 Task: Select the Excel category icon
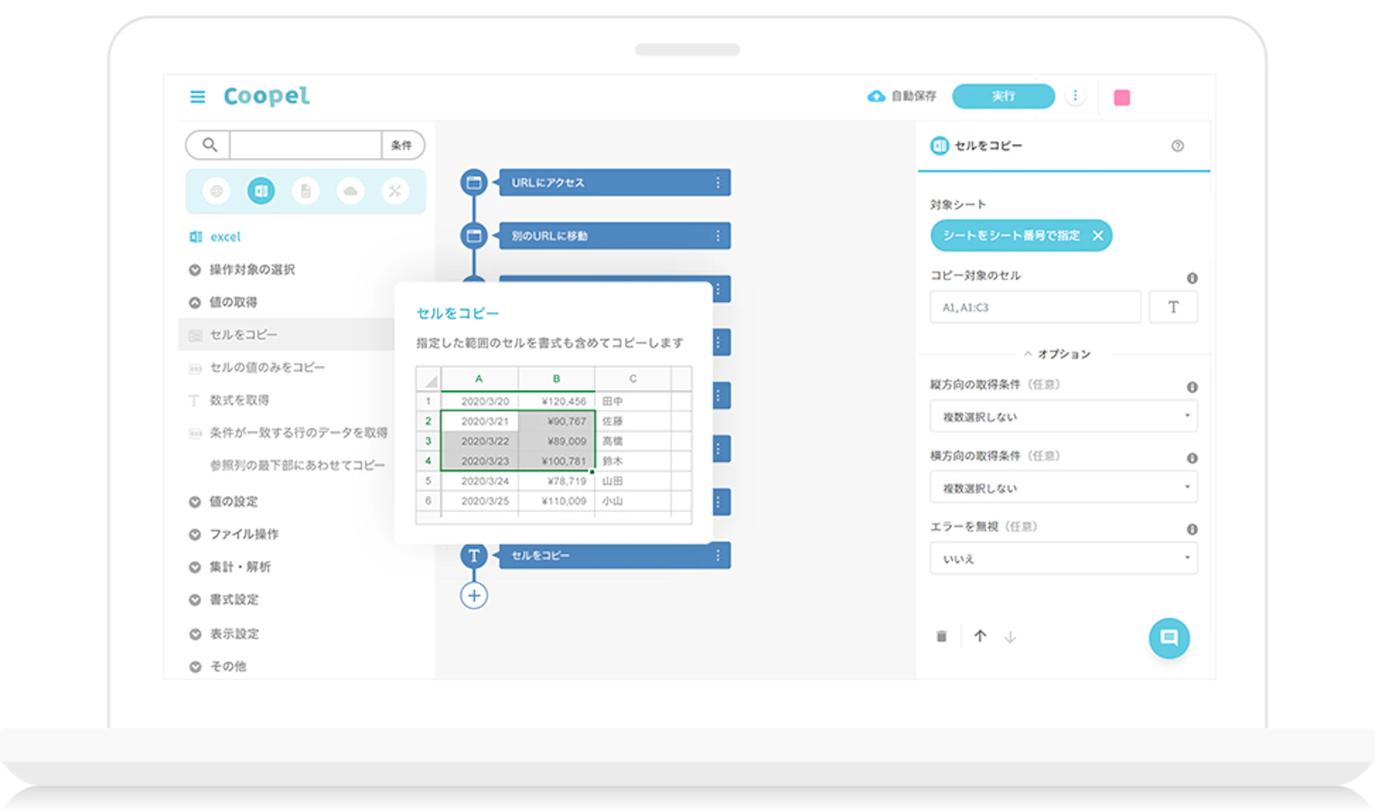tap(261, 191)
